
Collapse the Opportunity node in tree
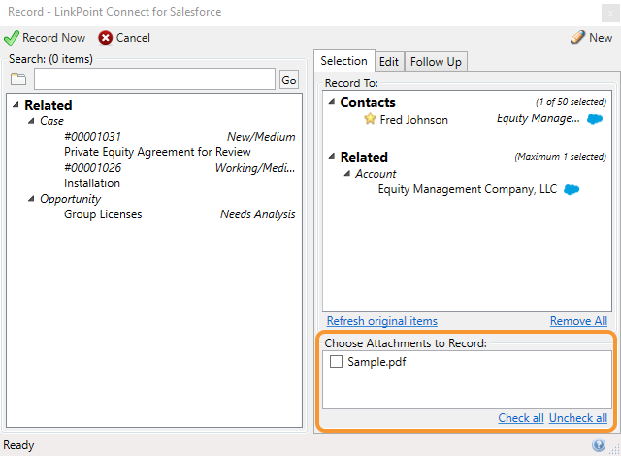pos(30,199)
